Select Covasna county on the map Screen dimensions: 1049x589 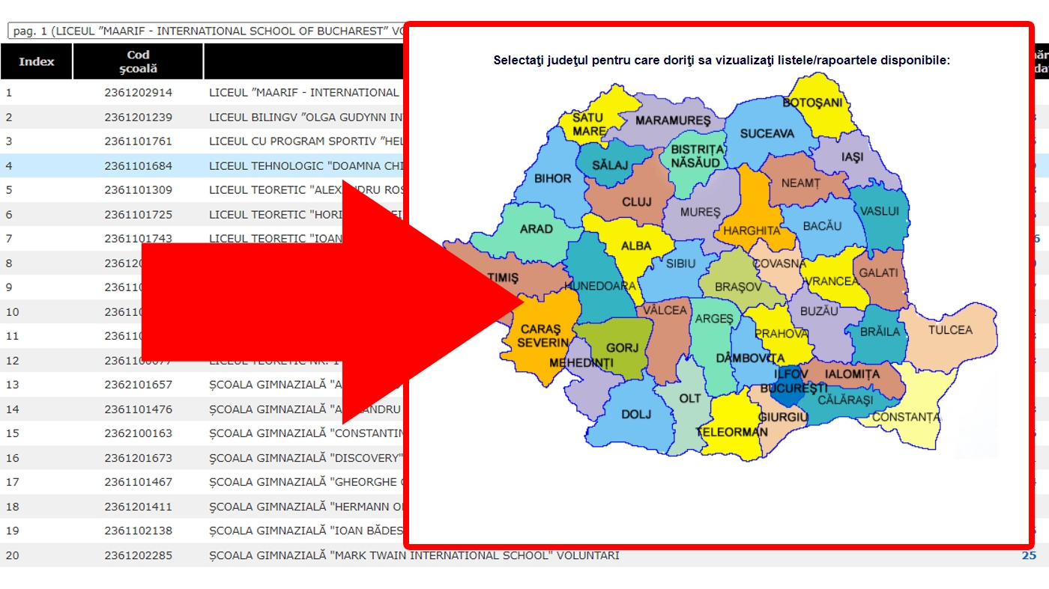click(x=779, y=263)
